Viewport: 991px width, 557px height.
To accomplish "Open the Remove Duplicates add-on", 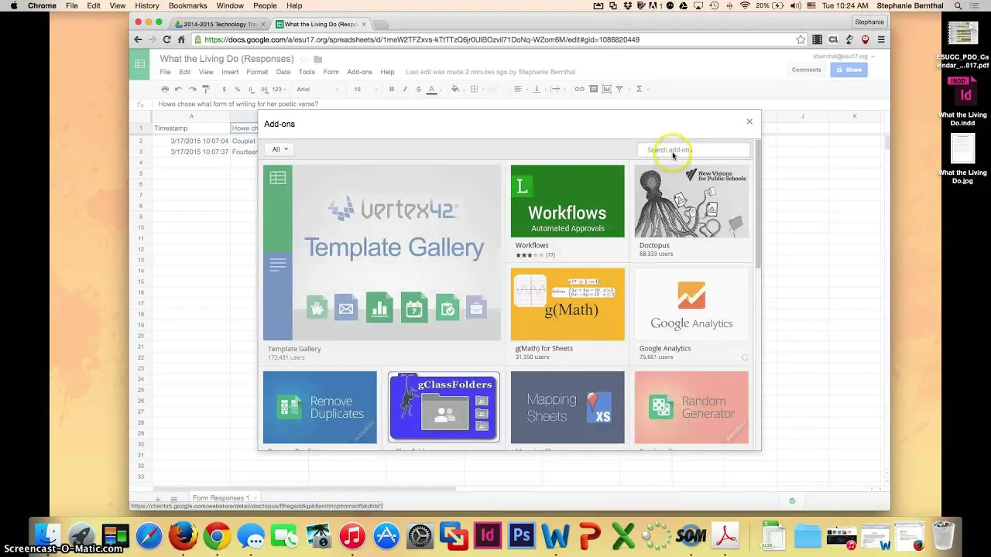I will tap(320, 407).
